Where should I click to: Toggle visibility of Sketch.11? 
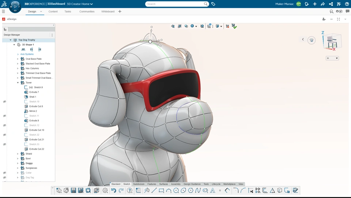(4, 116)
